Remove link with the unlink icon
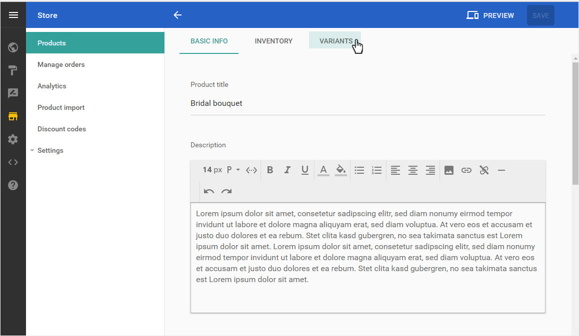Screen dimensions: 579x336 pos(484,170)
